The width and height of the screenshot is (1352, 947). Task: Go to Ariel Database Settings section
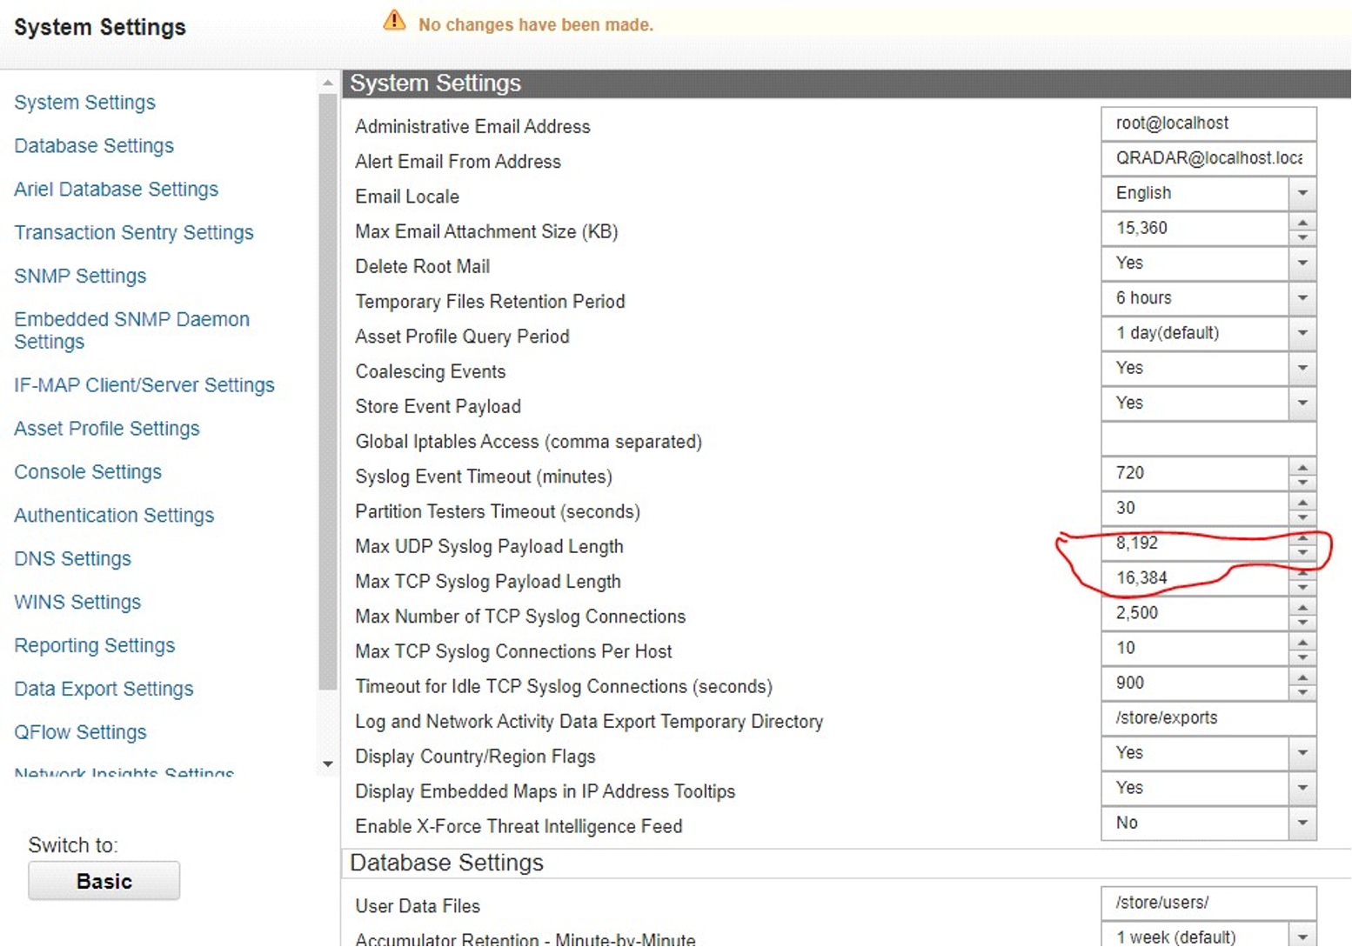click(x=116, y=190)
